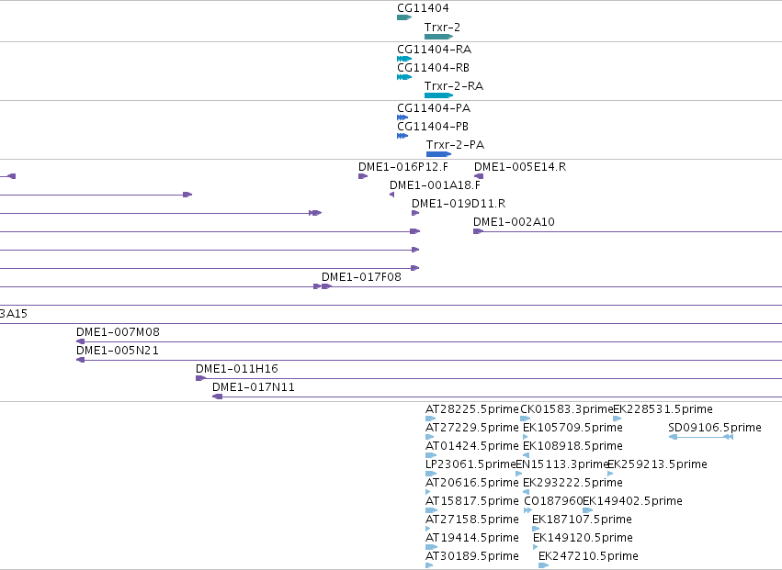Select the EK259213.5prime EST feature
Viewport: 782px width, 570px height.
click(610, 474)
